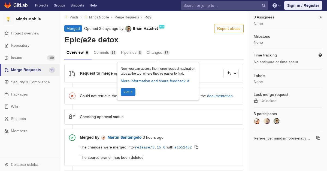Go to Minds group breadcrumb
The image size is (327, 171).
74,17
